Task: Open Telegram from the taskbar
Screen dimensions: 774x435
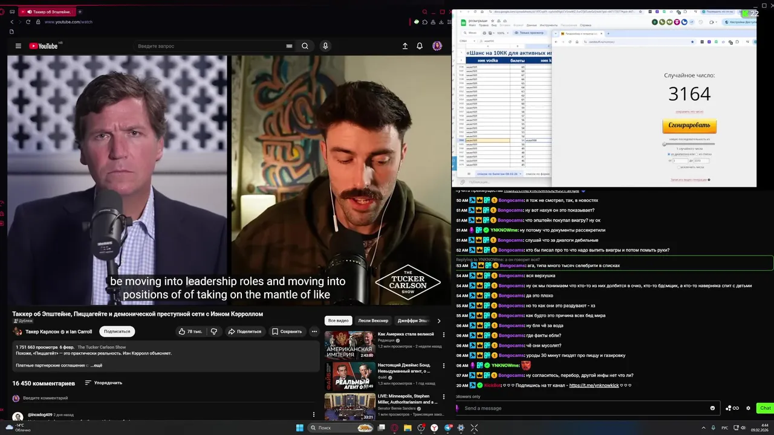Action: tap(447, 428)
